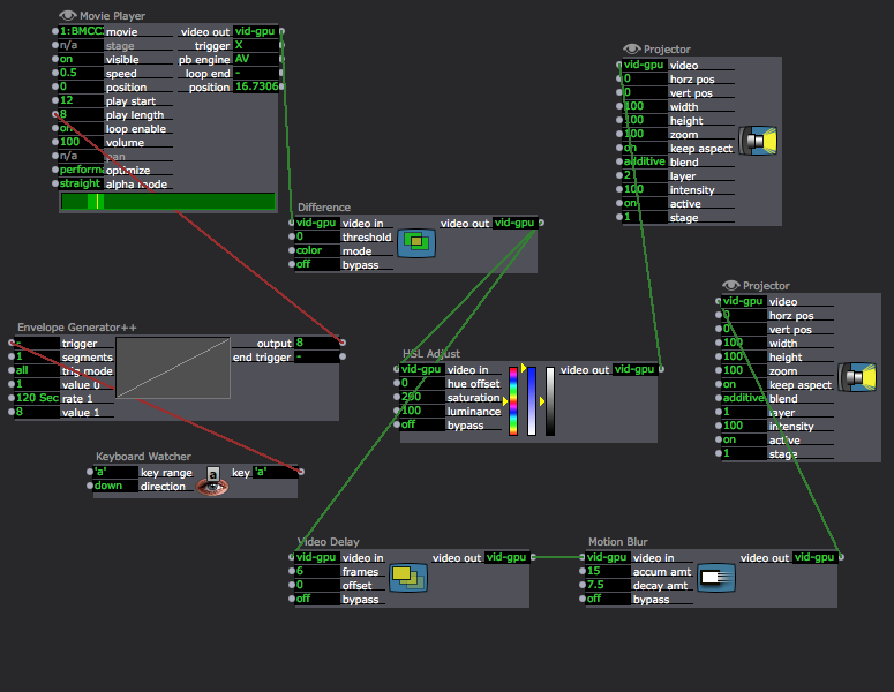Screen dimensions: 894x692
Task: Click the spotlight icon on the layer 2 Projector
Action: [758, 141]
